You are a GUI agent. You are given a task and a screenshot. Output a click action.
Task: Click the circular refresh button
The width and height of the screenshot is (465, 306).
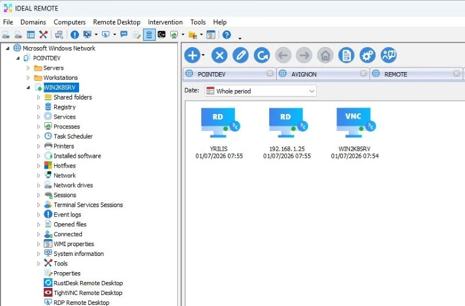[x=262, y=55]
